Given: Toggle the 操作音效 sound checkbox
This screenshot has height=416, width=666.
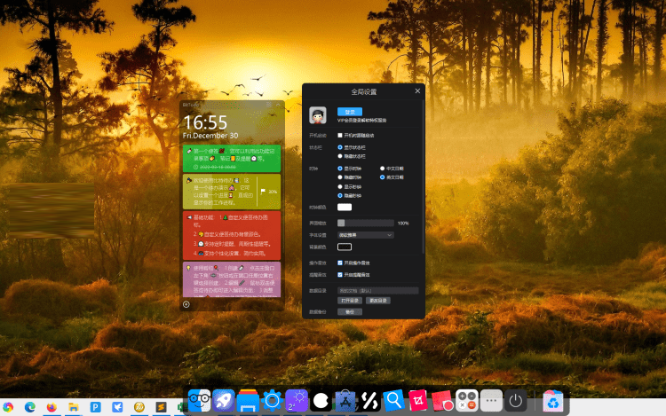Looking at the screenshot, I should click(340, 263).
